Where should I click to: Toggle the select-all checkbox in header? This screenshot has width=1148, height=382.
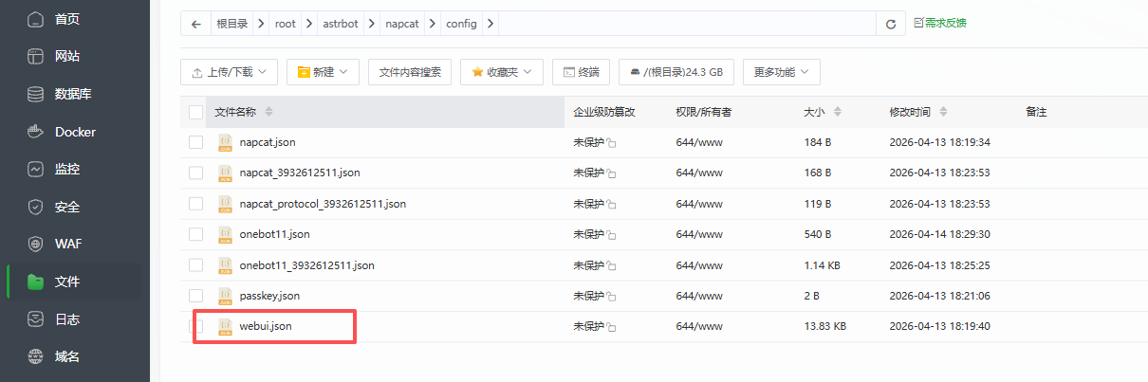click(x=196, y=112)
